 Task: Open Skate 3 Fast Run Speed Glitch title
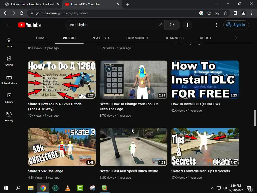(x=129, y=171)
